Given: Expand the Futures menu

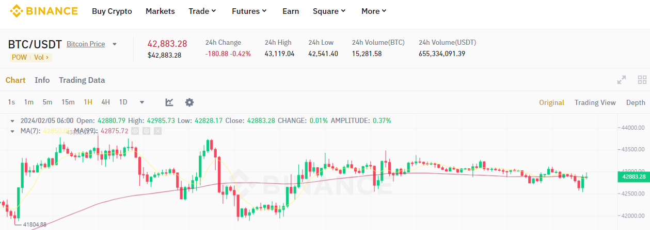Looking at the screenshot, I should (x=249, y=11).
